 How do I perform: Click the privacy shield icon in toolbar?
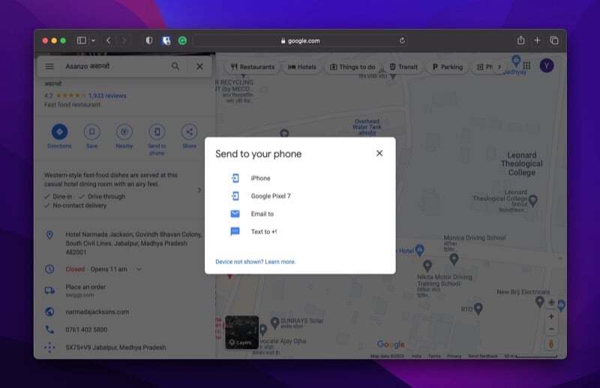click(149, 41)
